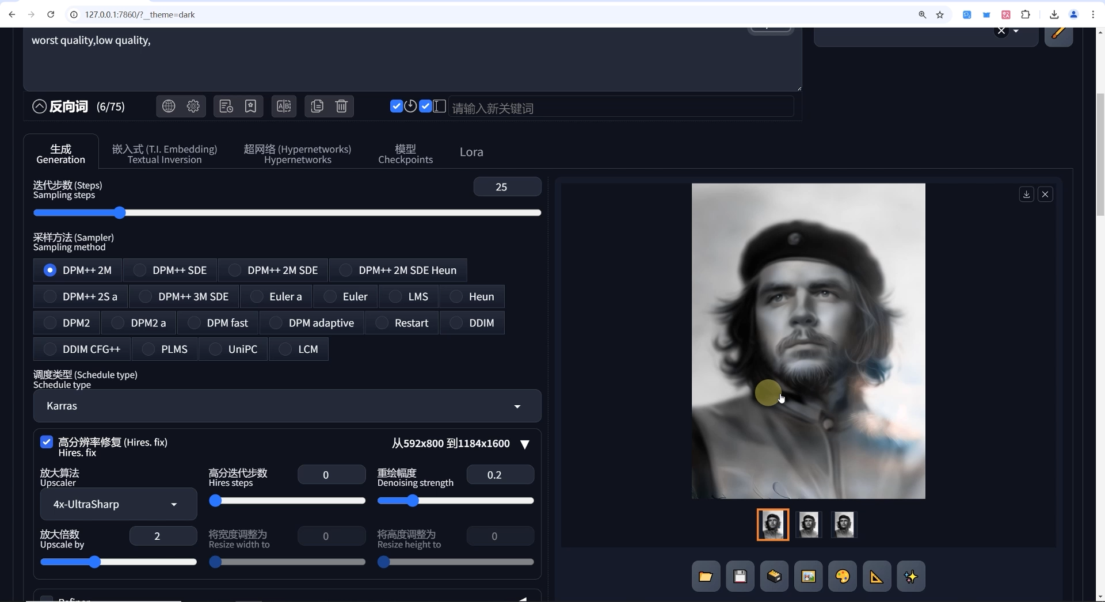1105x602 pixels.
Task: Click the negative prompt text area
Action: (412, 59)
